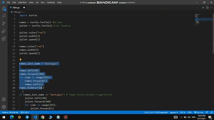This screenshot has height=120, width=214.
Task: Show hidden system tray icons
Action: click(x=181, y=117)
